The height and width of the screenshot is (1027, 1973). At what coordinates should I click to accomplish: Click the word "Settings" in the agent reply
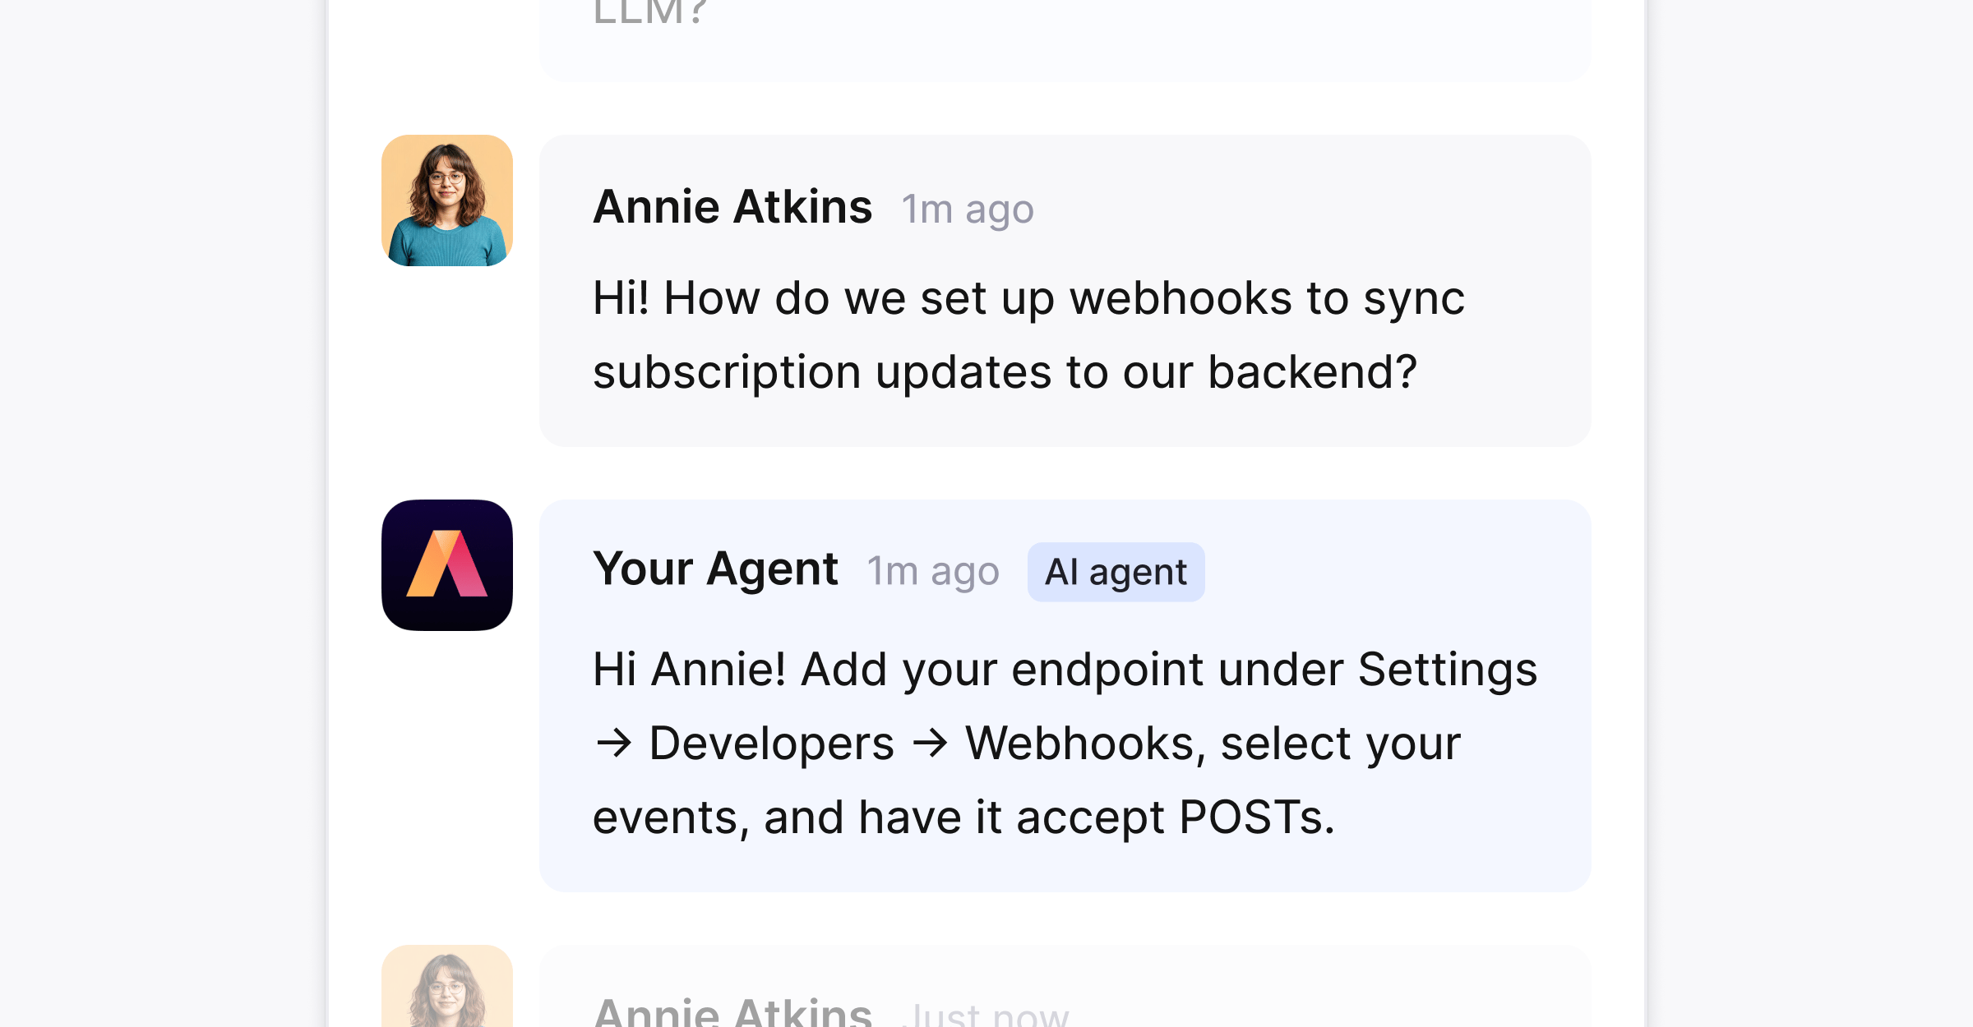point(1447,670)
